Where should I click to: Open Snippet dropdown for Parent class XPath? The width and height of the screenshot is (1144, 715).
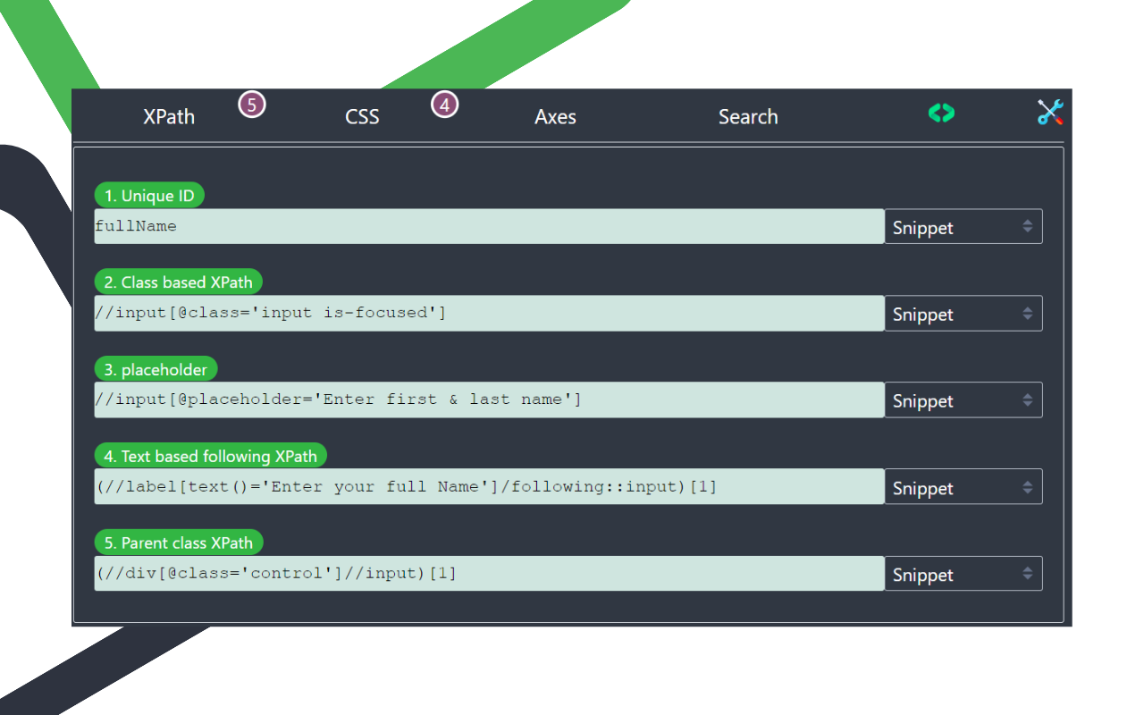click(963, 574)
